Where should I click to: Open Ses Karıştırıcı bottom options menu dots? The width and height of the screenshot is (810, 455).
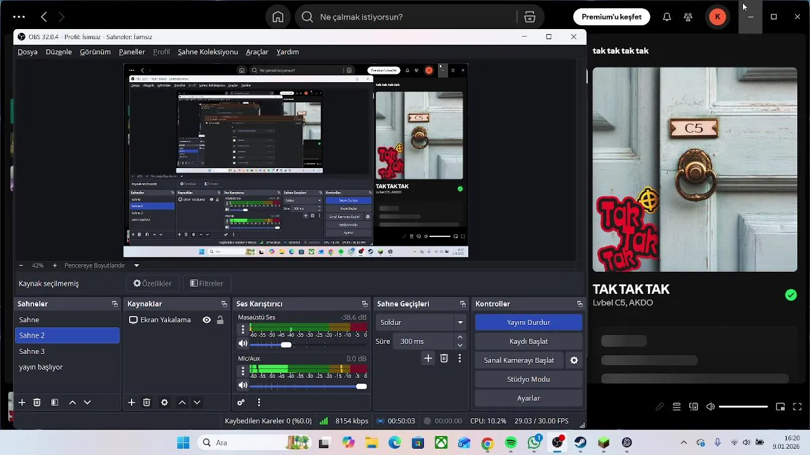point(259,403)
